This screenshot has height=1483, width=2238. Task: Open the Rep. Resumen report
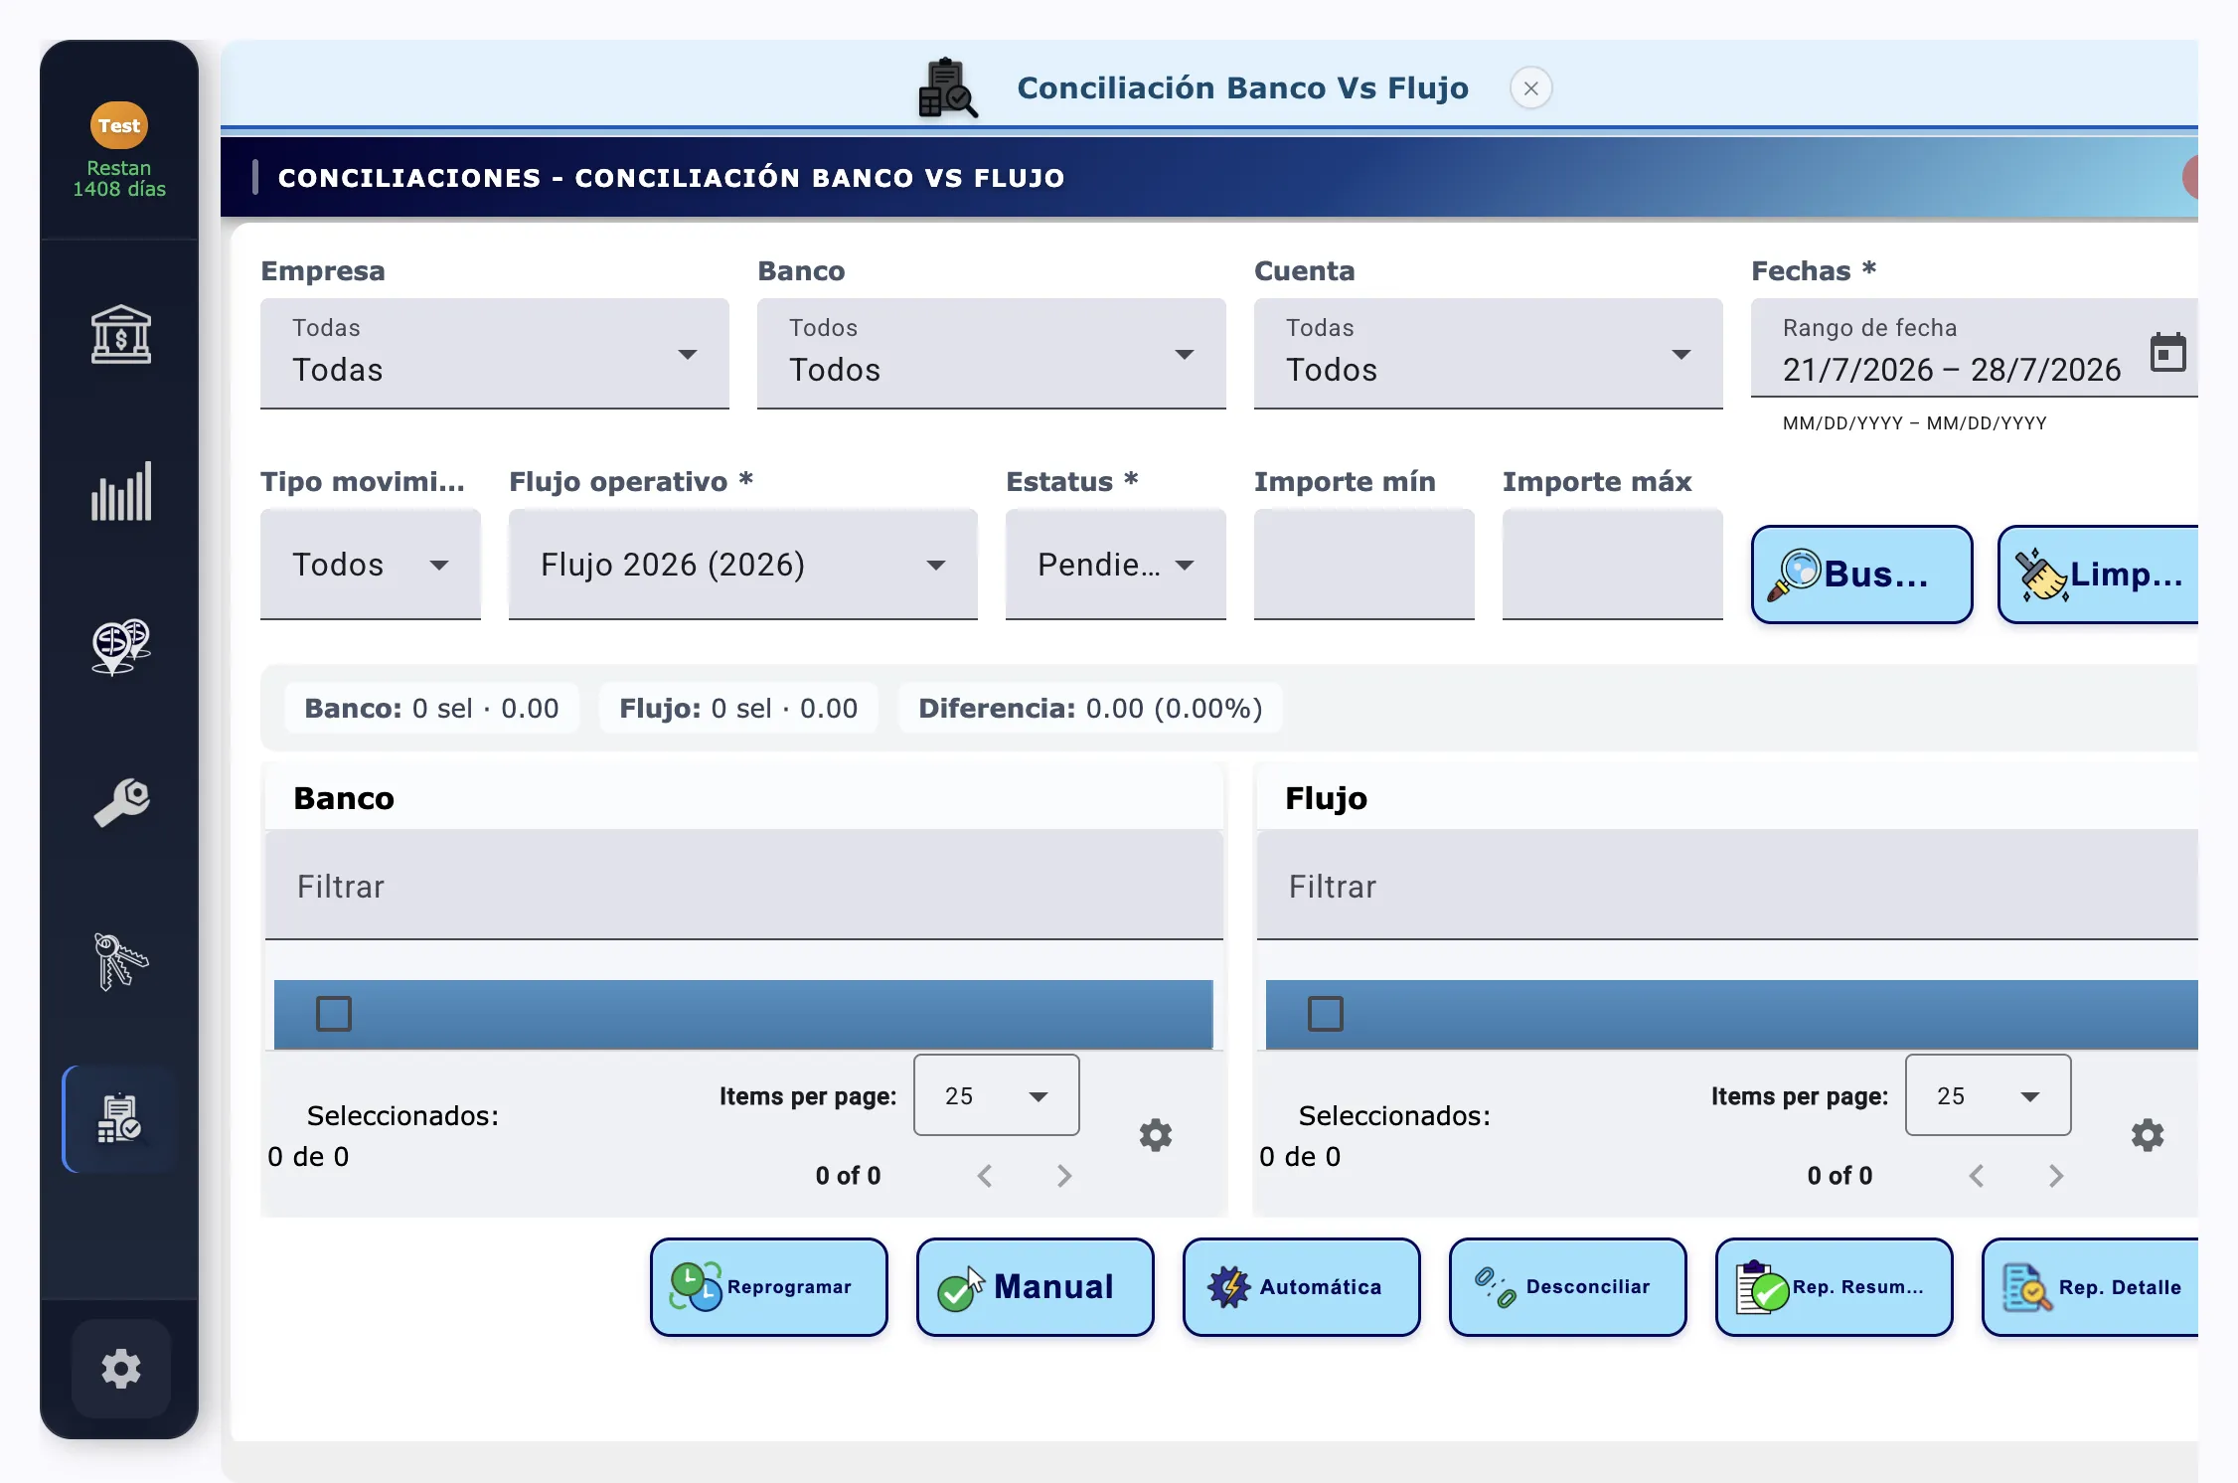click(1835, 1287)
